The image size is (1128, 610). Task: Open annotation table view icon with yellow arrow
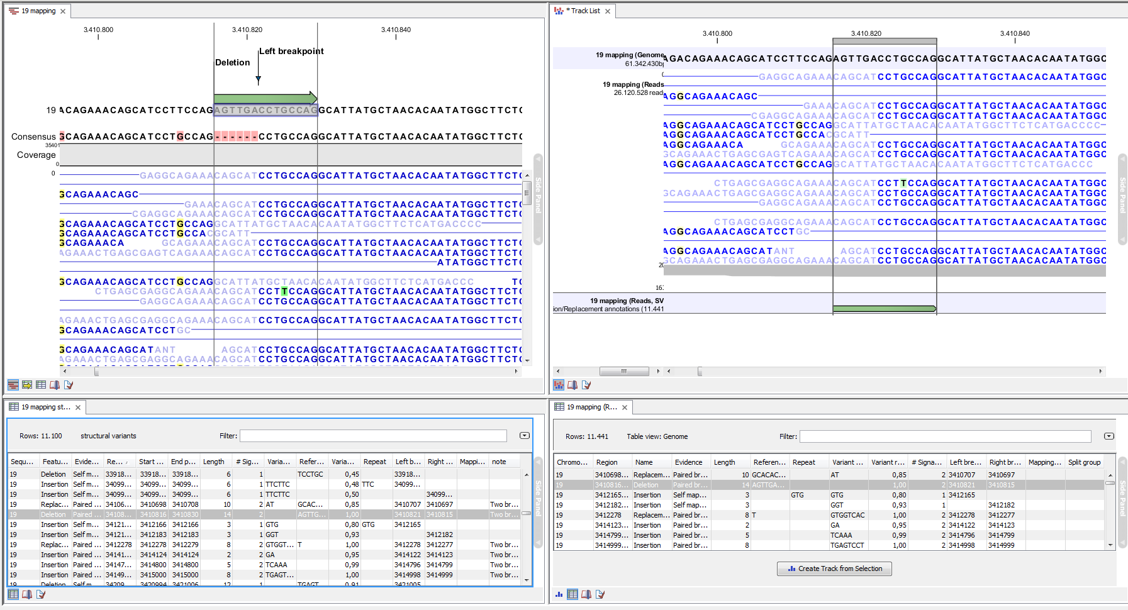pyautogui.click(x=27, y=385)
